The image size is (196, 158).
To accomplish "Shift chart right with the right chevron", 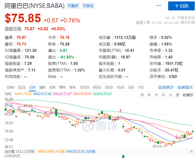I will [171, 95].
